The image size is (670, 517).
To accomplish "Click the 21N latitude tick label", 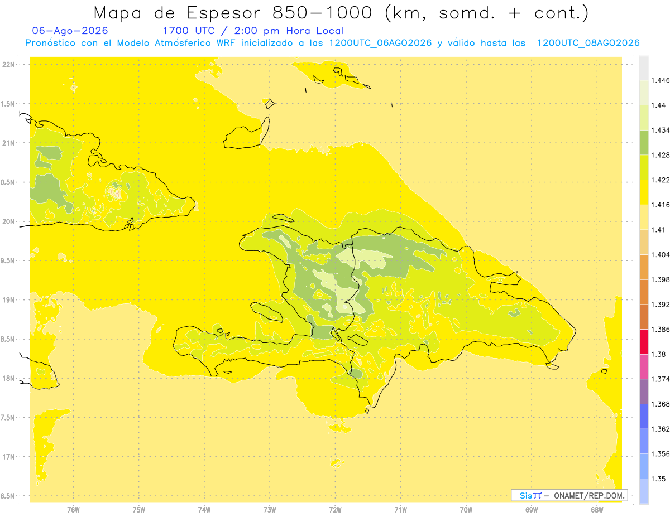I will (9, 143).
